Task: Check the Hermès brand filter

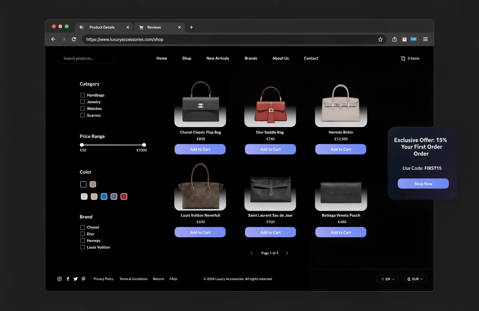Action: tap(83, 240)
